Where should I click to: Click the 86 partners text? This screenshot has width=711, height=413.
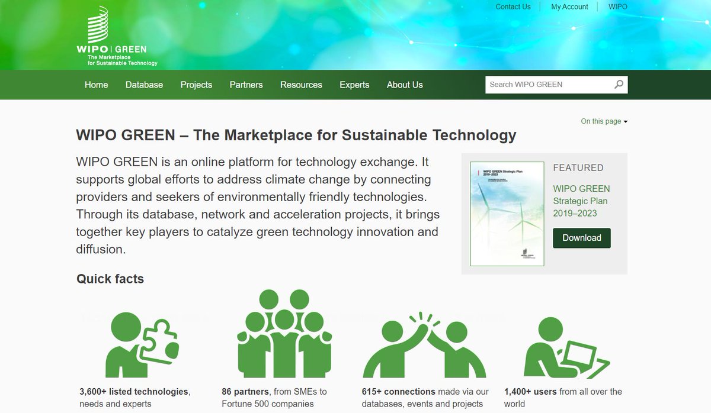245,392
